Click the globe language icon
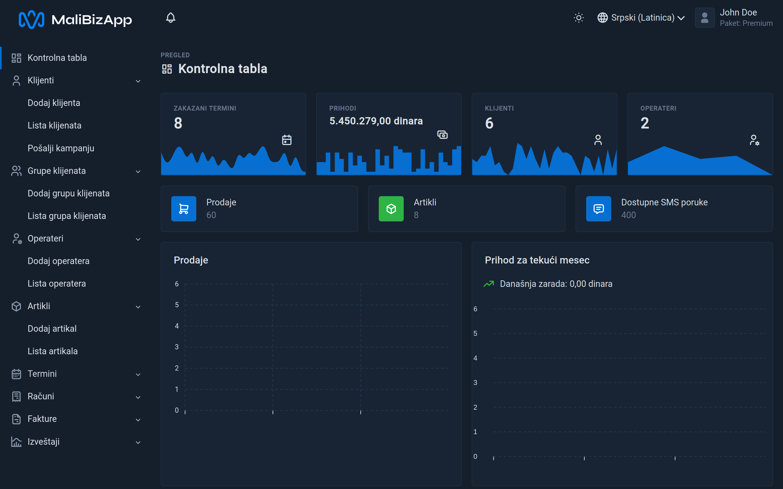783x489 pixels. [602, 18]
